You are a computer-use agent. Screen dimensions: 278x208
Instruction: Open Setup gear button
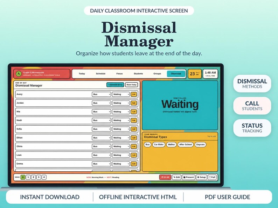coord(201,177)
